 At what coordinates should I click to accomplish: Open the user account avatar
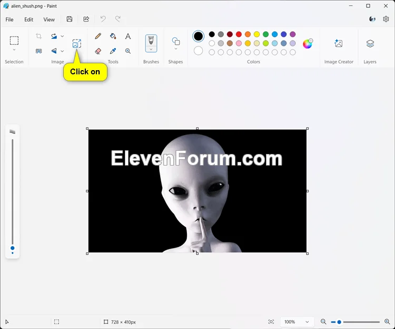point(372,19)
